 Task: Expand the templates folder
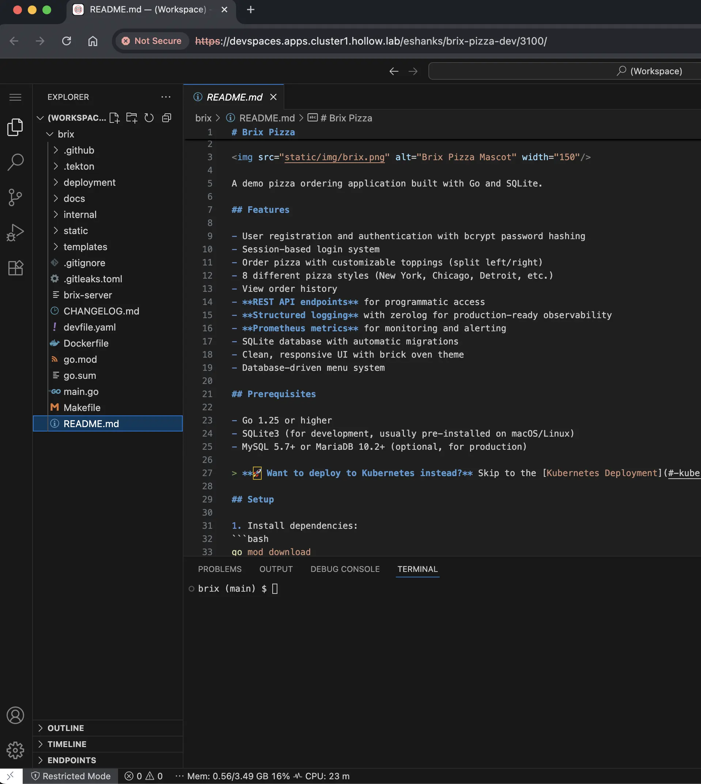108,247
